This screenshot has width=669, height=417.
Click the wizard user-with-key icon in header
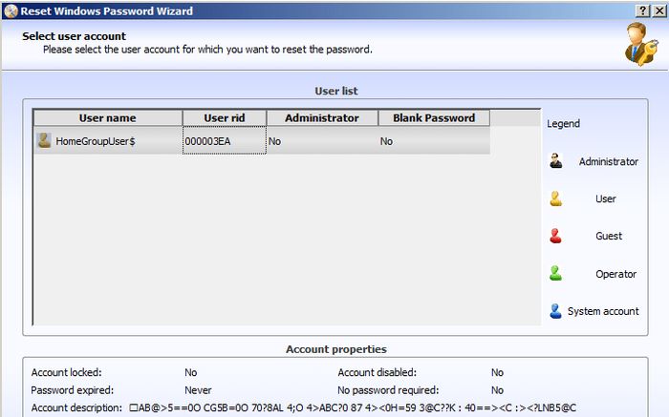click(x=637, y=42)
